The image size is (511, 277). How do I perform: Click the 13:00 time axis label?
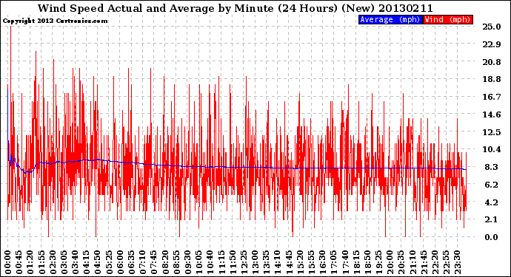pos(255,261)
